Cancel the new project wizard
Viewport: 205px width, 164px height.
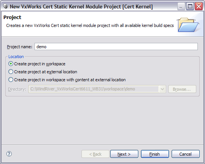point(186,154)
